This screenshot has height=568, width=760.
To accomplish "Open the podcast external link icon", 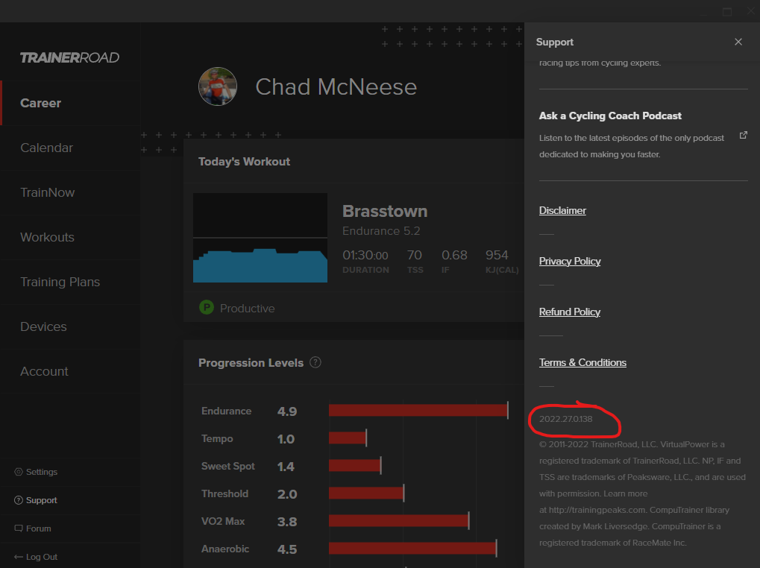I will pos(743,135).
